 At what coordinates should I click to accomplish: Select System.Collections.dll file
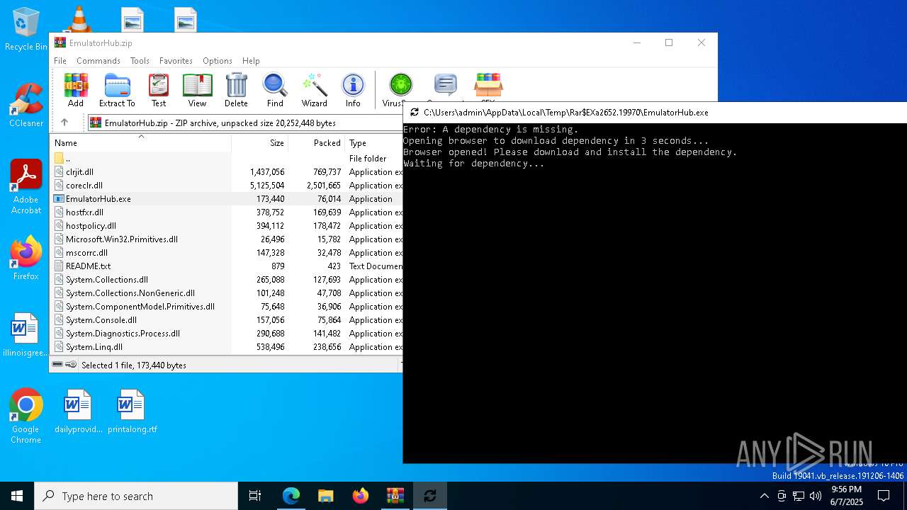(227, 280)
